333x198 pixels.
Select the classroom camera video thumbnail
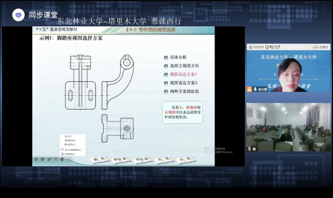tap(288, 127)
